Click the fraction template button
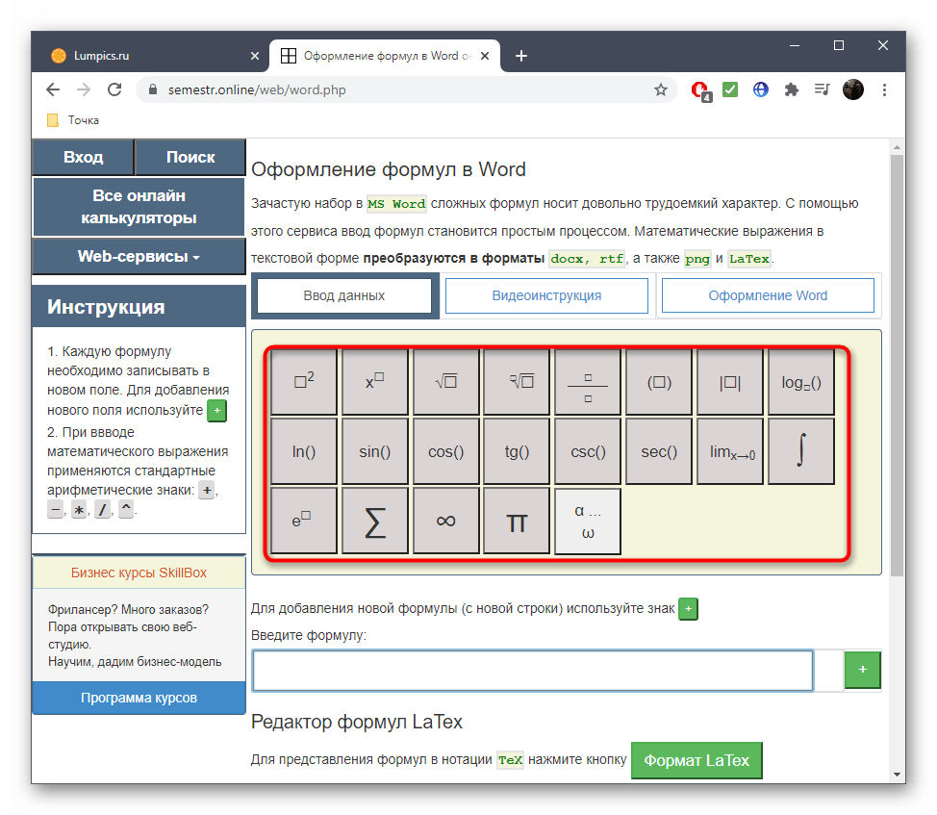This screenshot has height=815, width=937. 588,382
